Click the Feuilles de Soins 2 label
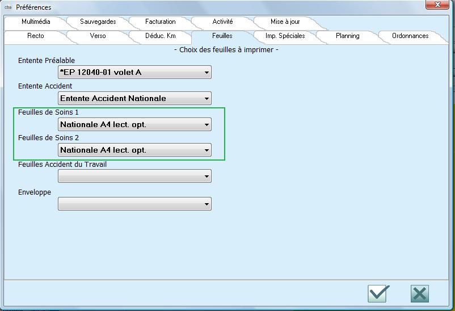This screenshot has width=455, height=311. pyautogui.click(x=48, y=138)
